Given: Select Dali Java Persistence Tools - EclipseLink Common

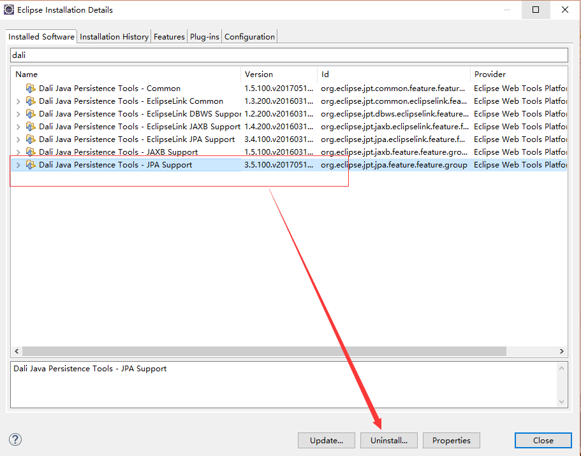Looking at the screenshot, I should tap(131, 101).
